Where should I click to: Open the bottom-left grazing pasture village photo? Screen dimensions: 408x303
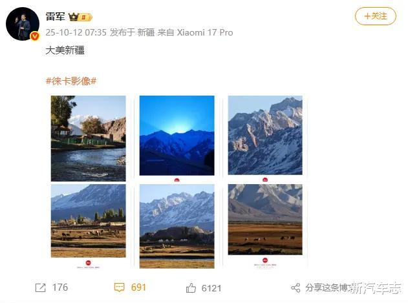pyautogui.click(x=88, y=221)
